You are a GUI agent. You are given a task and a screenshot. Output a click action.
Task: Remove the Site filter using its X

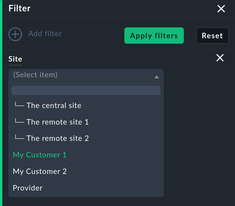click(220, 58)
